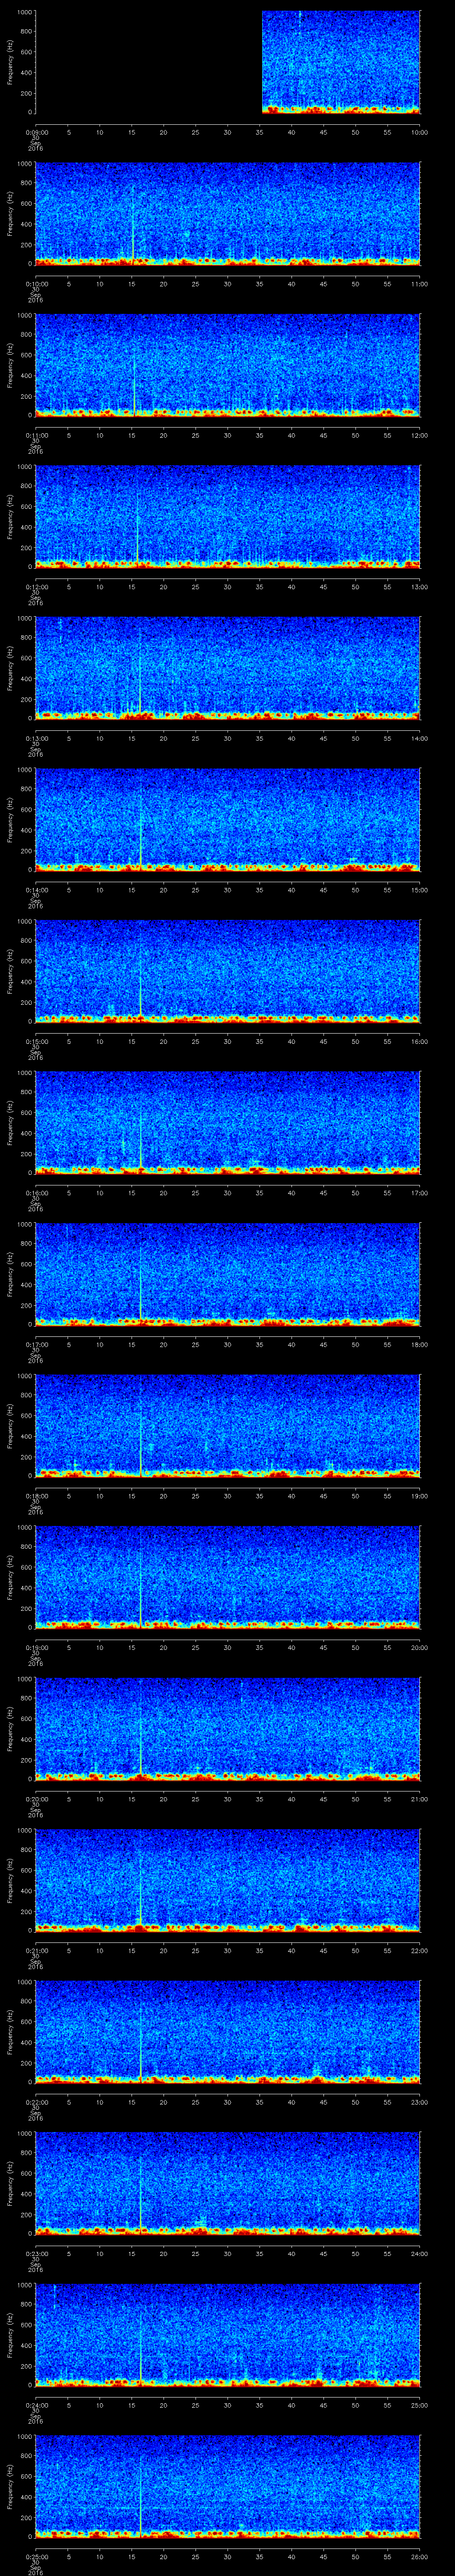Viewport: 455px width, 2576px height.
Task: Click the 13:00 end time label
Action: 419,586
